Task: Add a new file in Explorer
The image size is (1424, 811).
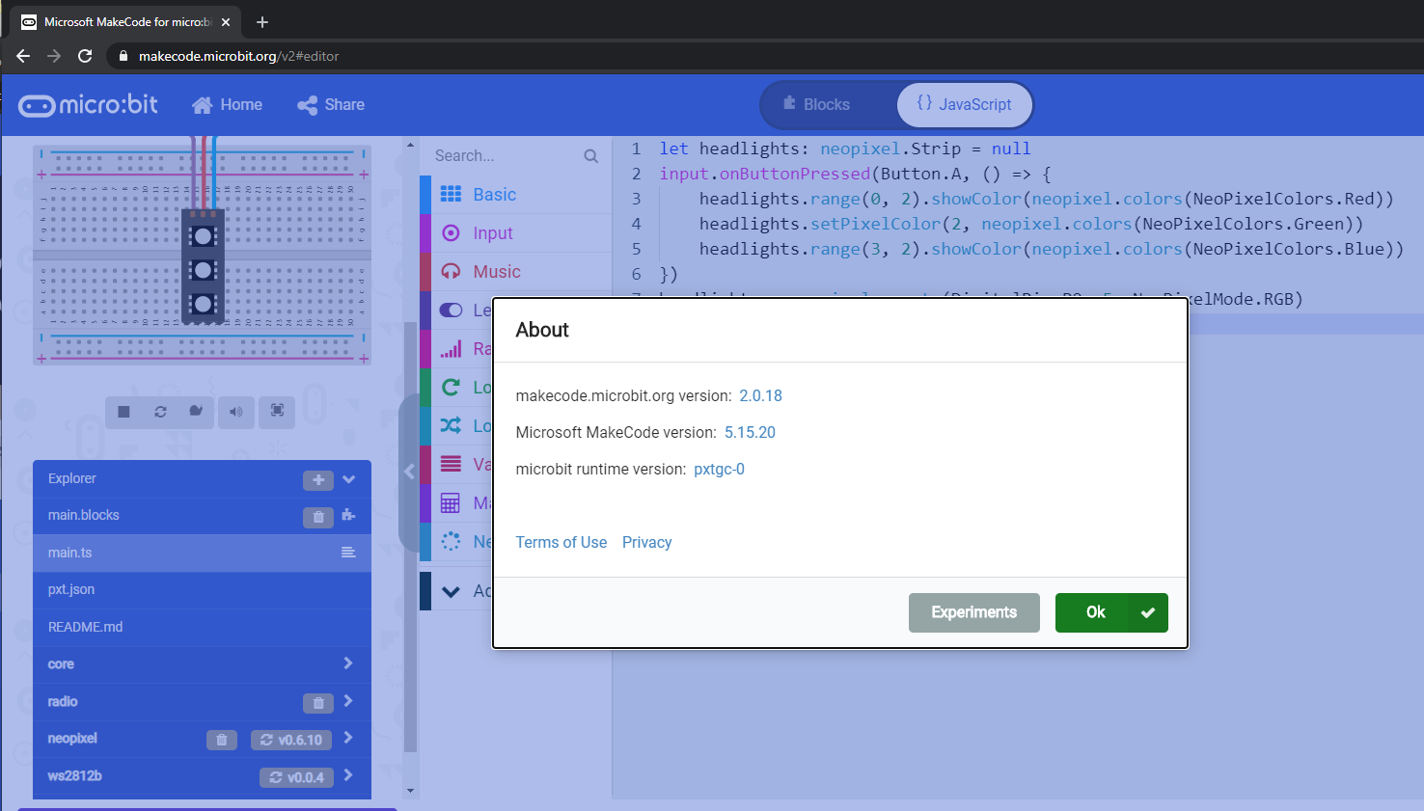Action: pos(317,479)
